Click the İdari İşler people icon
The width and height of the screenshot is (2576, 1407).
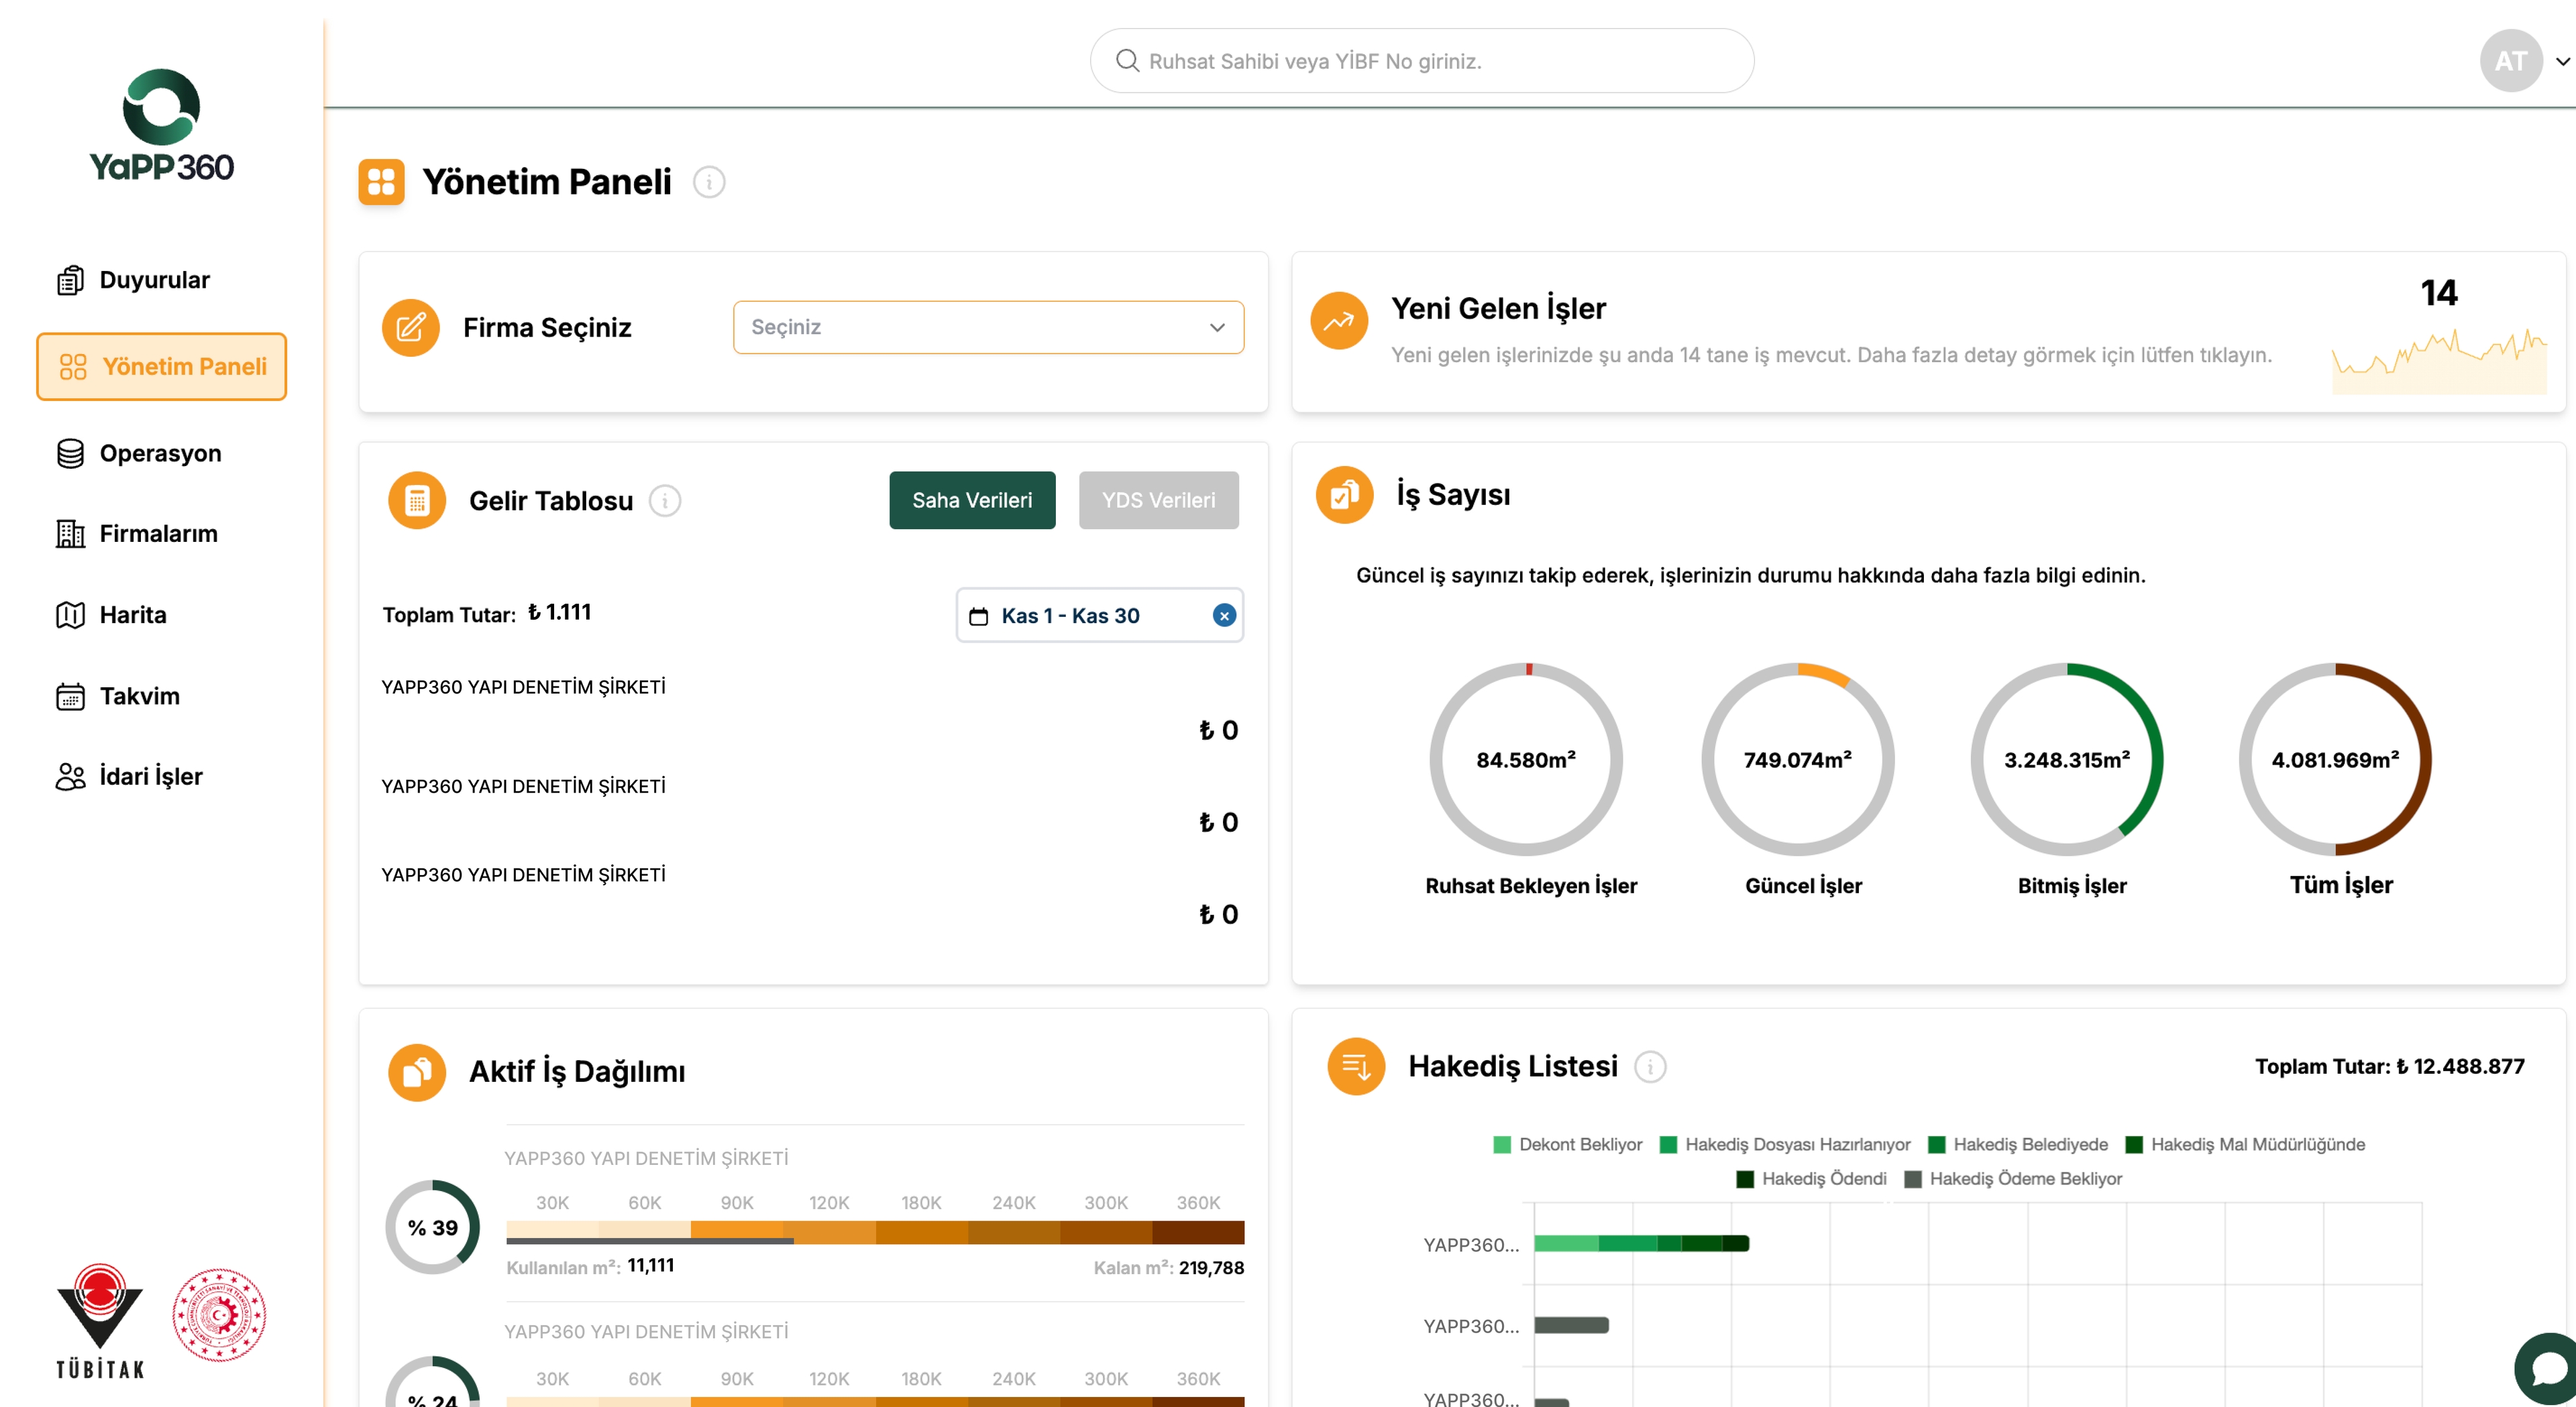coord(70,777)
